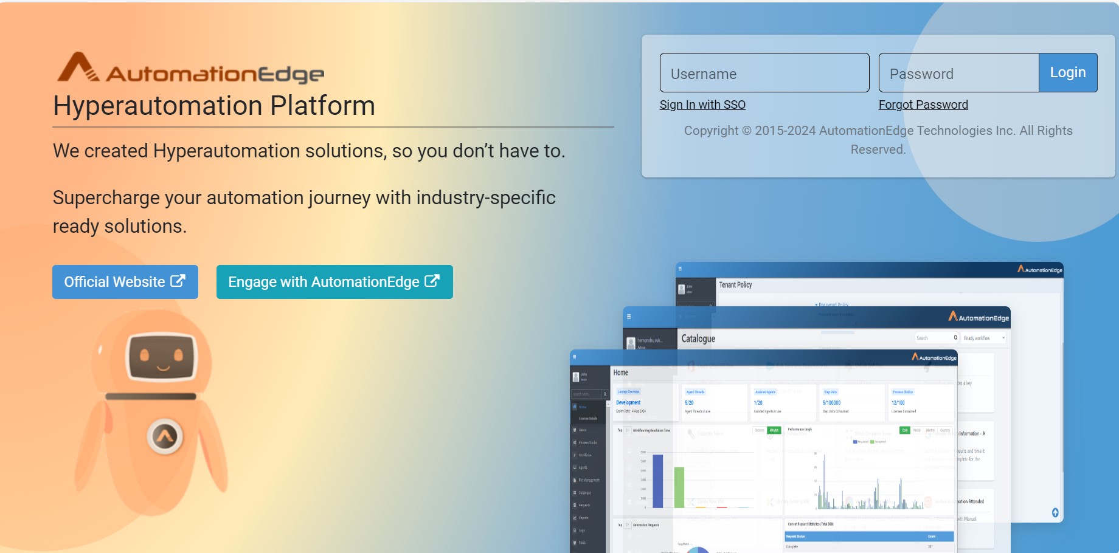The height and width of the screenshot is (553, 1119).
Task: Open the Catalogue entry in the sidebar menu
Action: pos(585,492)
